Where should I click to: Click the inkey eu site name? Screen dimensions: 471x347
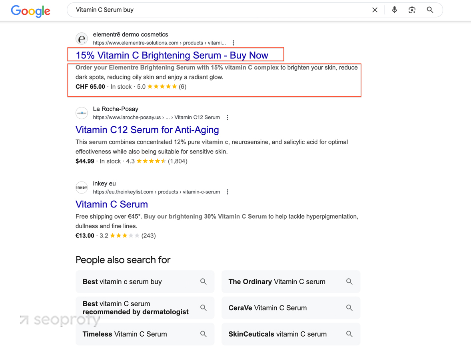[104, 183]
